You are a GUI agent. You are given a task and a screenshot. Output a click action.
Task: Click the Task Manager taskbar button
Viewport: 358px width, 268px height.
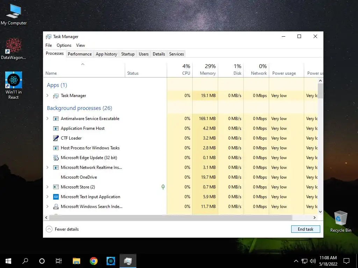[x=128, y=261]
